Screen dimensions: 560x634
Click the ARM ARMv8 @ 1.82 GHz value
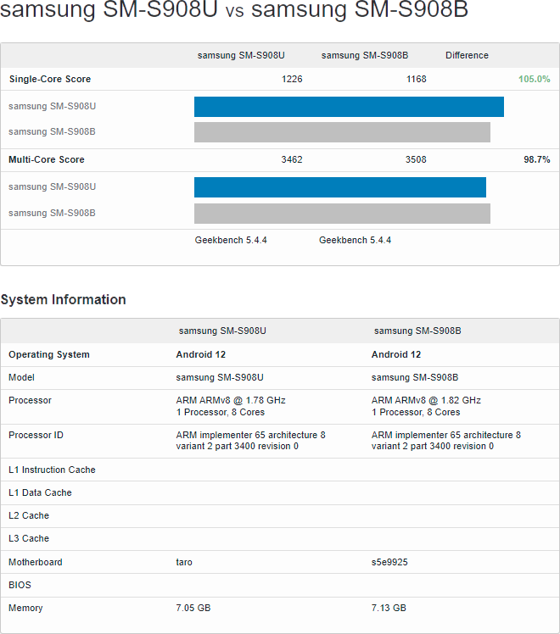(x=426, y=400)
